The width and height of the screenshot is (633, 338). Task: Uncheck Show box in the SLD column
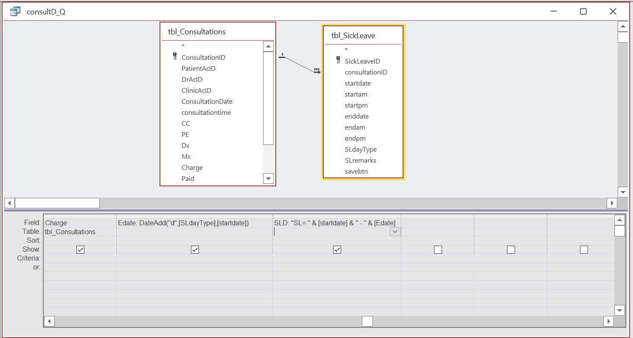[337, 249]
